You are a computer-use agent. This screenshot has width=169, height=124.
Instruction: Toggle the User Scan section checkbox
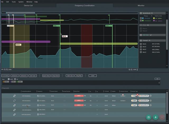pyautogui.click(x=141, y=35)
